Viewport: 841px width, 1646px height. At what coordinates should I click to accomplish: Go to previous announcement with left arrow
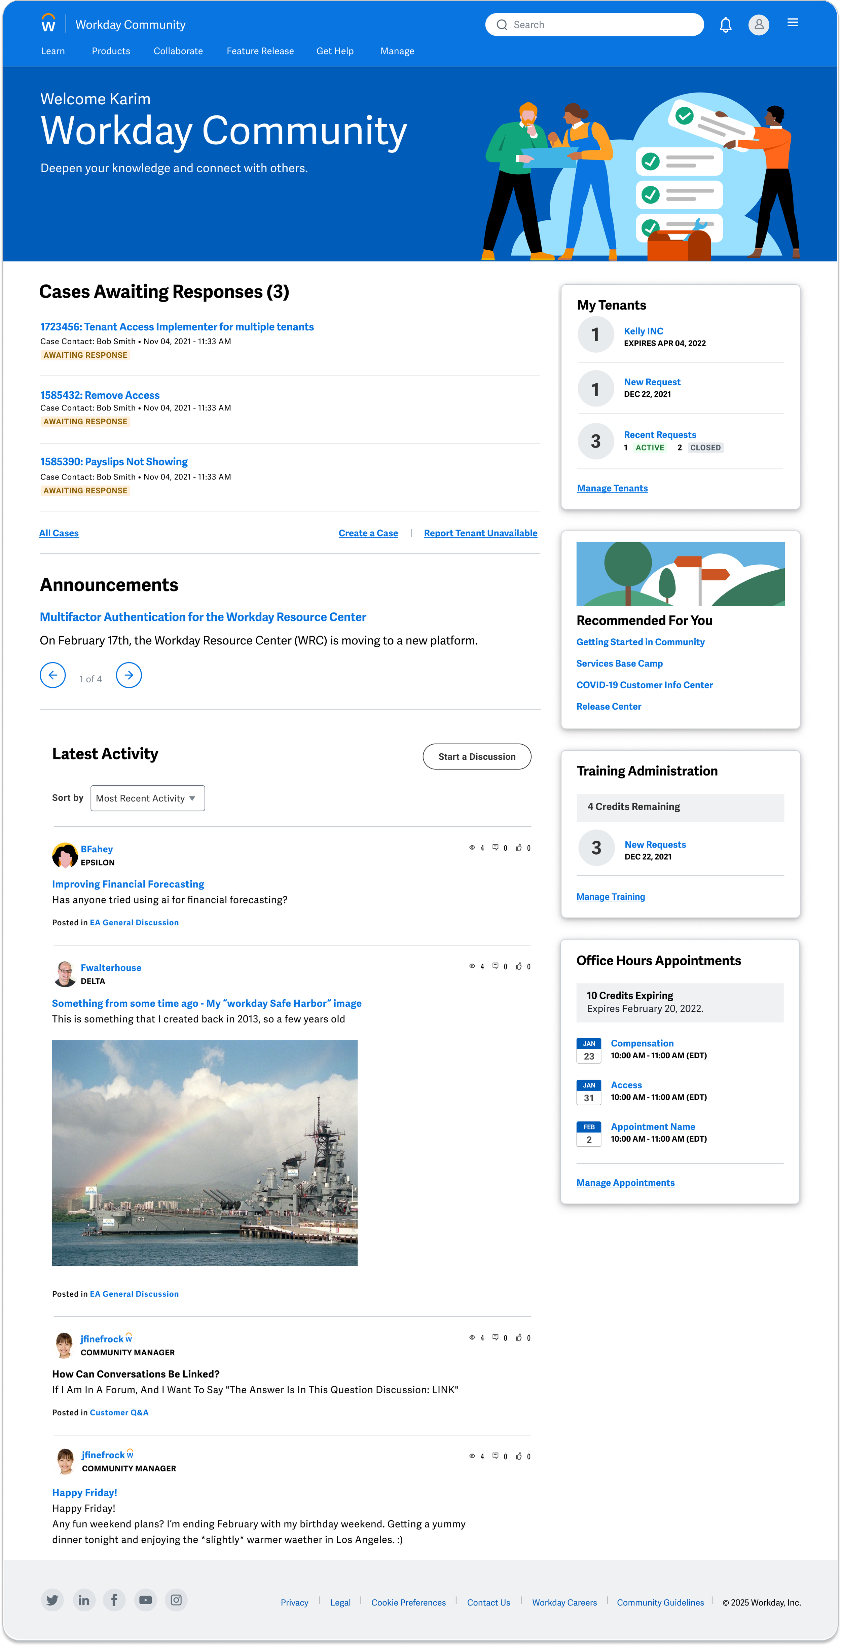(x=52, y=675)
